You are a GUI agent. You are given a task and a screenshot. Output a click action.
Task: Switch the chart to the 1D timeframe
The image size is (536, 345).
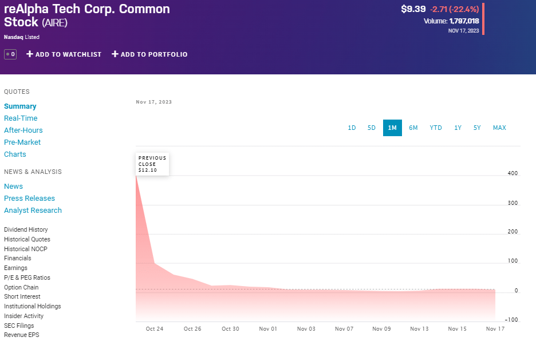tap(352, 128)
